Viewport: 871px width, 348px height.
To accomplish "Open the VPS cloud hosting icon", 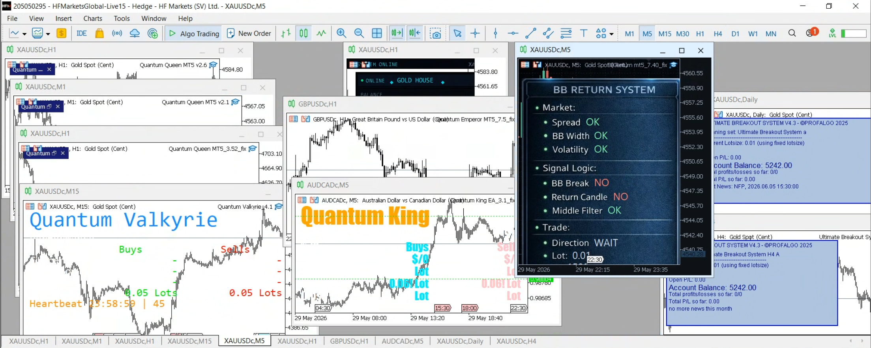I will 135,34.
